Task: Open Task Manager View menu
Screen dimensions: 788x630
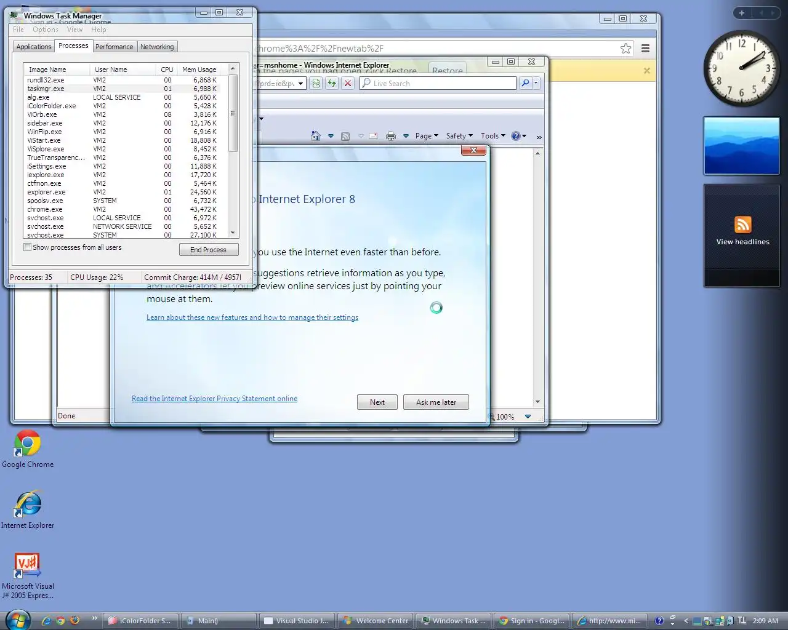Action: click(x=74, y=30)
